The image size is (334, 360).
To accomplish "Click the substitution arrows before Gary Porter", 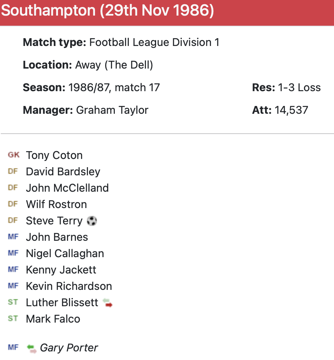I will [32, 348].
